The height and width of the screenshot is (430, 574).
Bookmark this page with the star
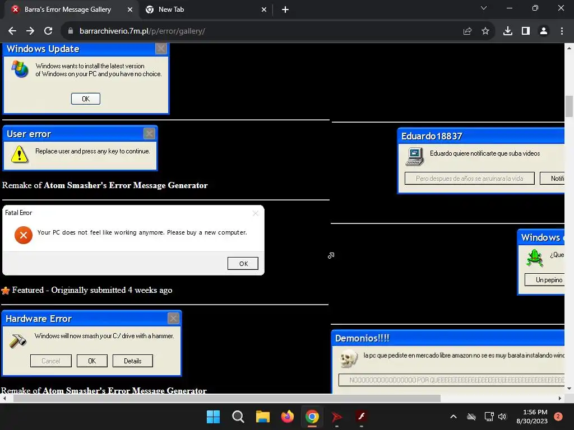(x=485, y=31)
